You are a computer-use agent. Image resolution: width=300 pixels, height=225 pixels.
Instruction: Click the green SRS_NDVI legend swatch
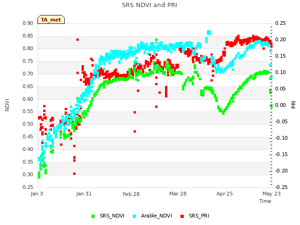[93, 216]
